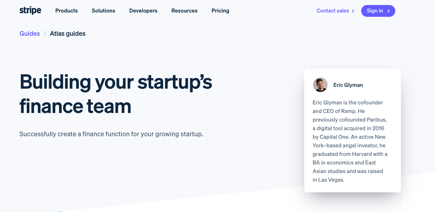Open the Products menu
This screenshot has width=435, height=212.
coord(66,11)
